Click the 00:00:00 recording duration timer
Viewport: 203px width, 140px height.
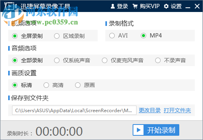pyautogui.click(x=59, y=131)
